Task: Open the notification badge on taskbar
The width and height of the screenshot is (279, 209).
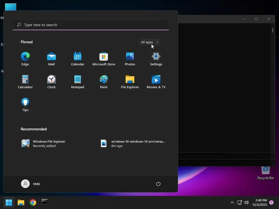Action: pyautogui.click(x=271, y=202)
